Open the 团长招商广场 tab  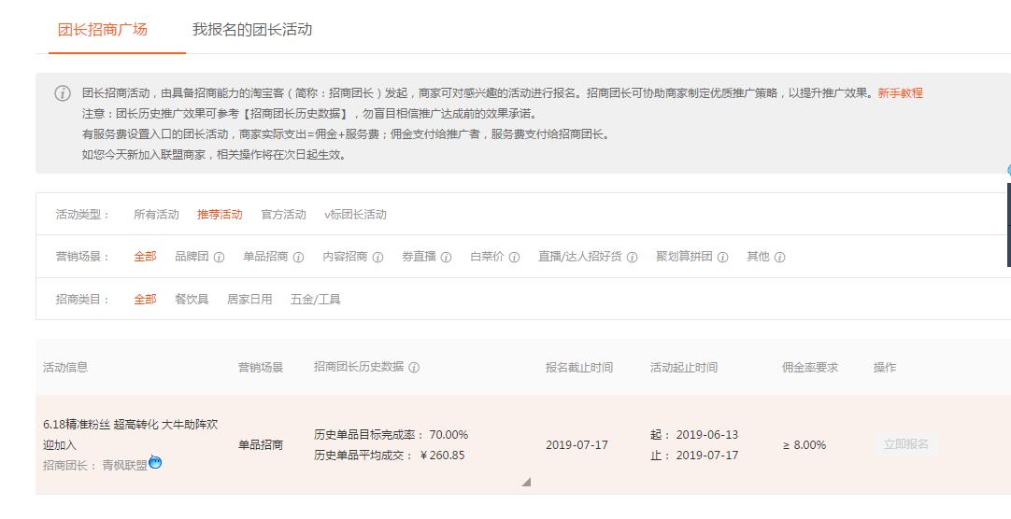pos(103,30)
